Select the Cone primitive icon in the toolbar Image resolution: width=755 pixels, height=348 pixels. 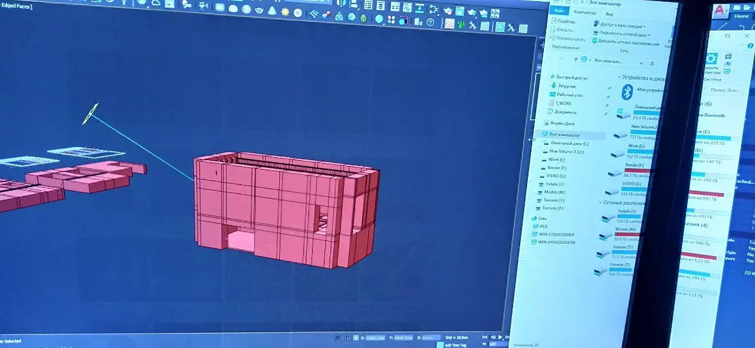point(273,11)
